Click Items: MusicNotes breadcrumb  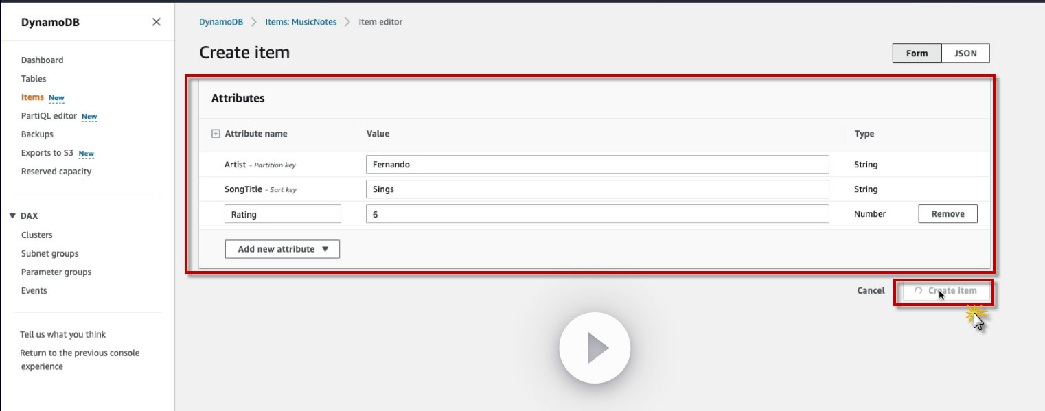pos(301,22)
